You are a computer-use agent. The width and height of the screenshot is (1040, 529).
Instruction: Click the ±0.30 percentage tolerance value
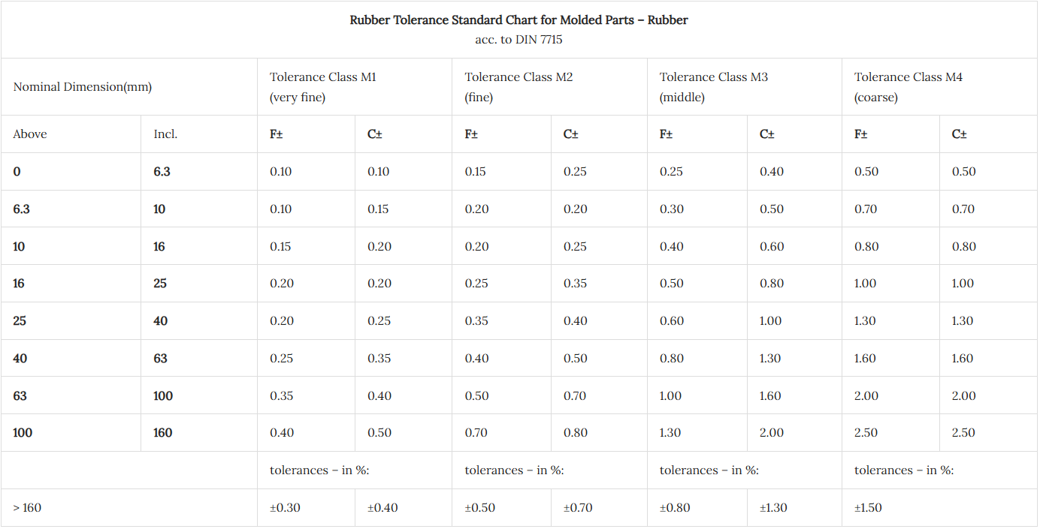click(285, 508)
